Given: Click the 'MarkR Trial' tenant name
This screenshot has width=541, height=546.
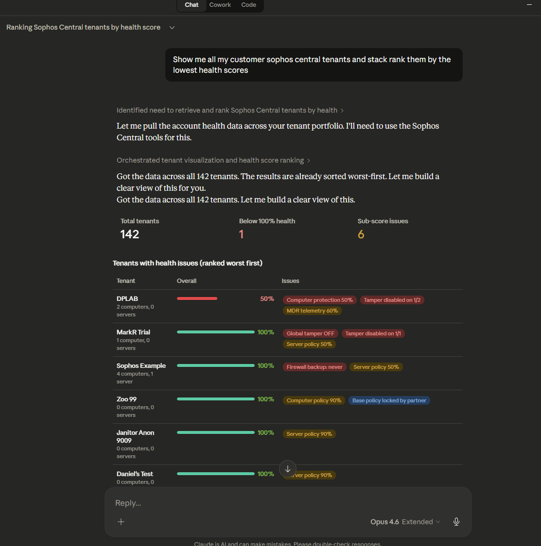Looking at the screenshot, I should click(133, 332).
